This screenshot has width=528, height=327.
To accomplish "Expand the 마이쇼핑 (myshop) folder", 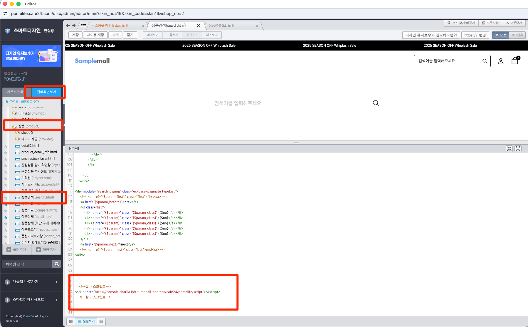I will click(x=15, y=113).
